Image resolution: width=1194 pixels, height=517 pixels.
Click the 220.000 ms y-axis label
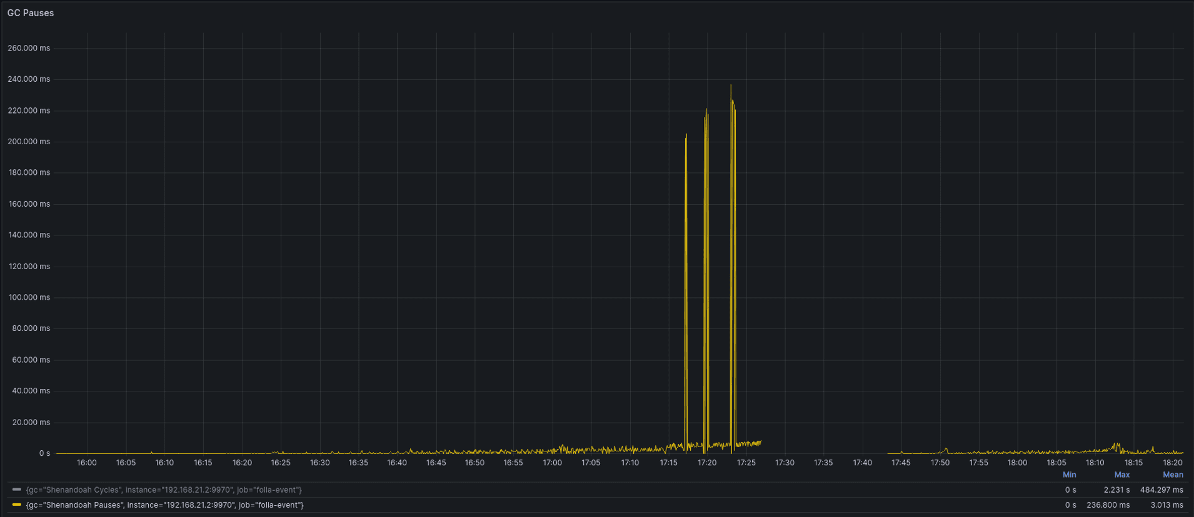click(29, 111)
